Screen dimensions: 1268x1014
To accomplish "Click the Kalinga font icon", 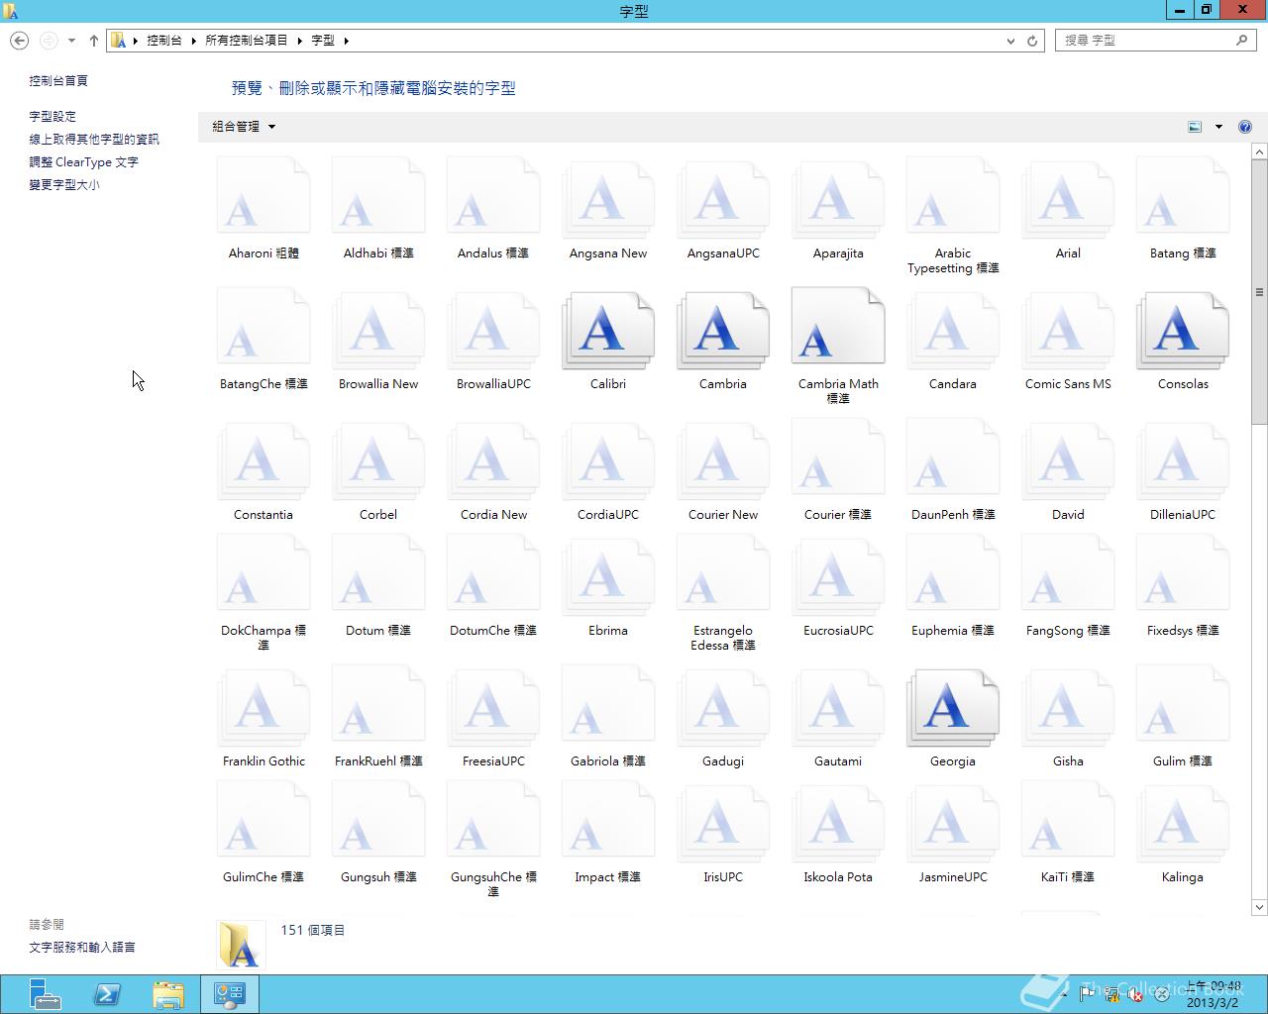I will click(x=1183, y=825).
